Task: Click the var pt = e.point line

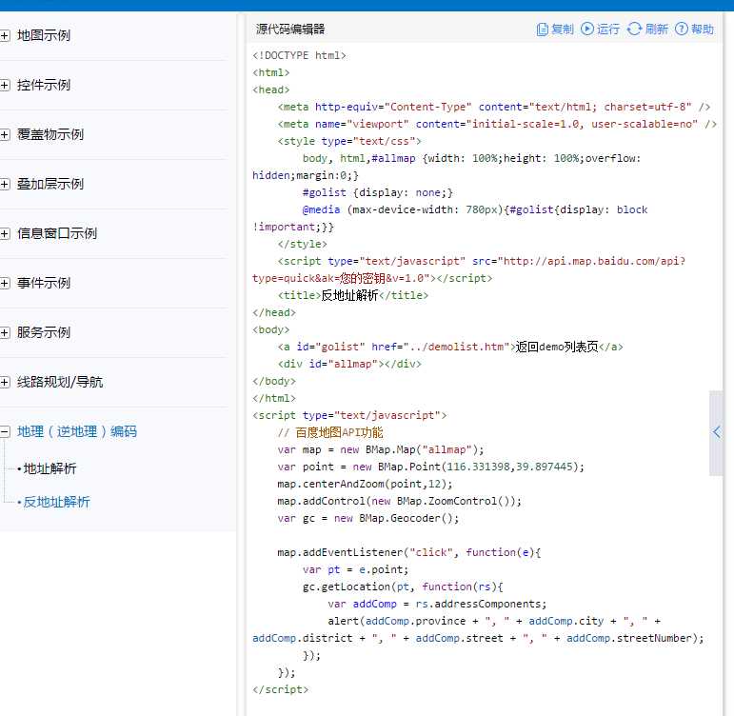Action: pyautogui.click(x=355, y=569)
